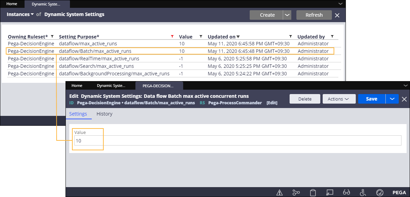Viewport: 410px width, 197px height.
Task: Open the live UI inspector icon
Action: coord(330,193)
